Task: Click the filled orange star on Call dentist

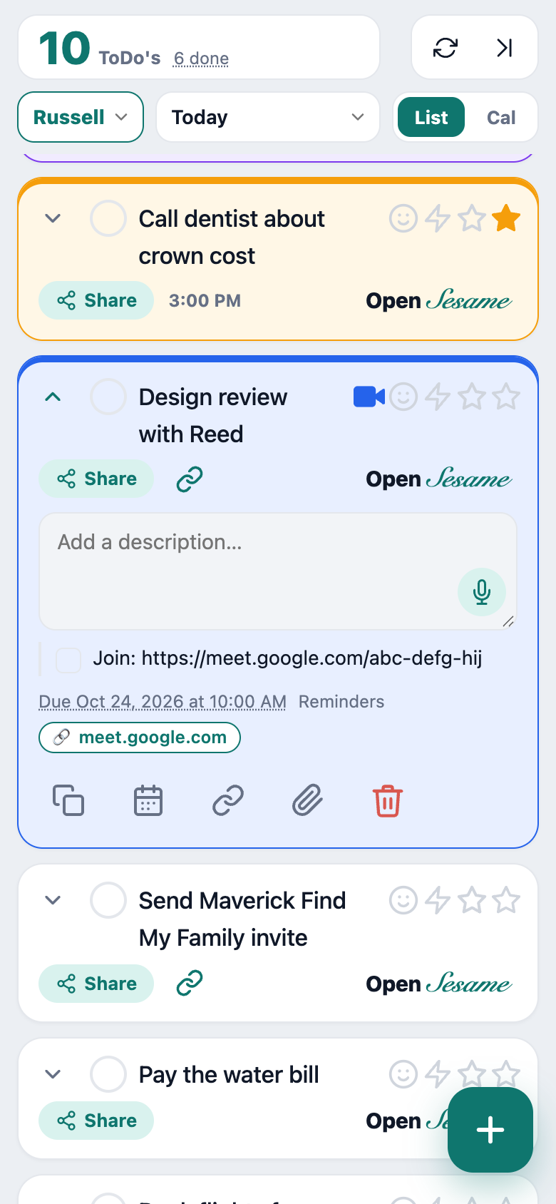Action: click(x=506, y=218)
